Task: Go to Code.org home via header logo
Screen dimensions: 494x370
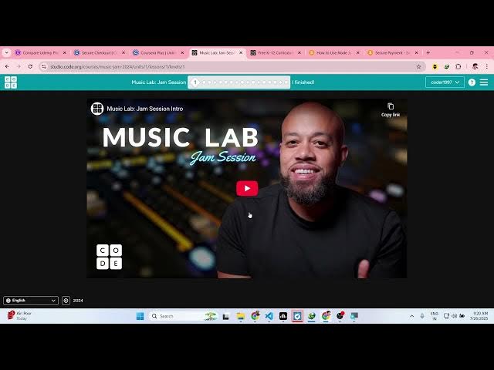Action: tap(11, 82)
